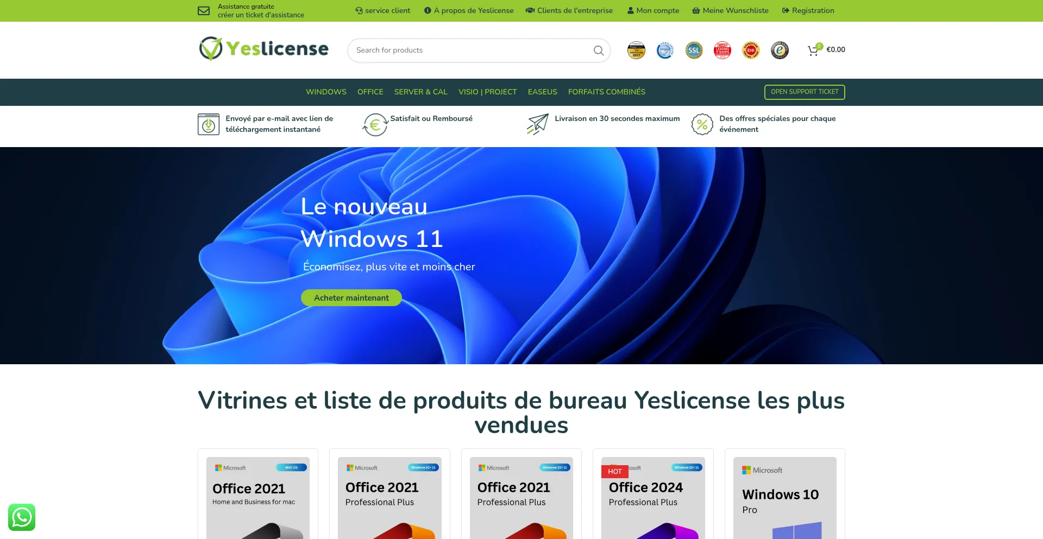Click Livraison en 30 secondes maximum text
This screenshot has height=539, width=1043.
pyautogui.click(x=617, y=118)
